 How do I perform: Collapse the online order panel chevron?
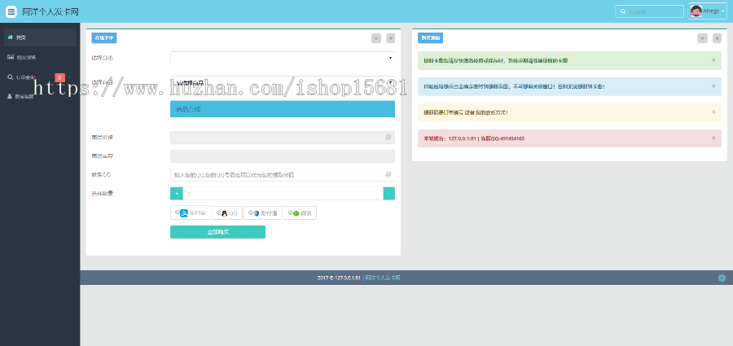click(x=376, y=38)
